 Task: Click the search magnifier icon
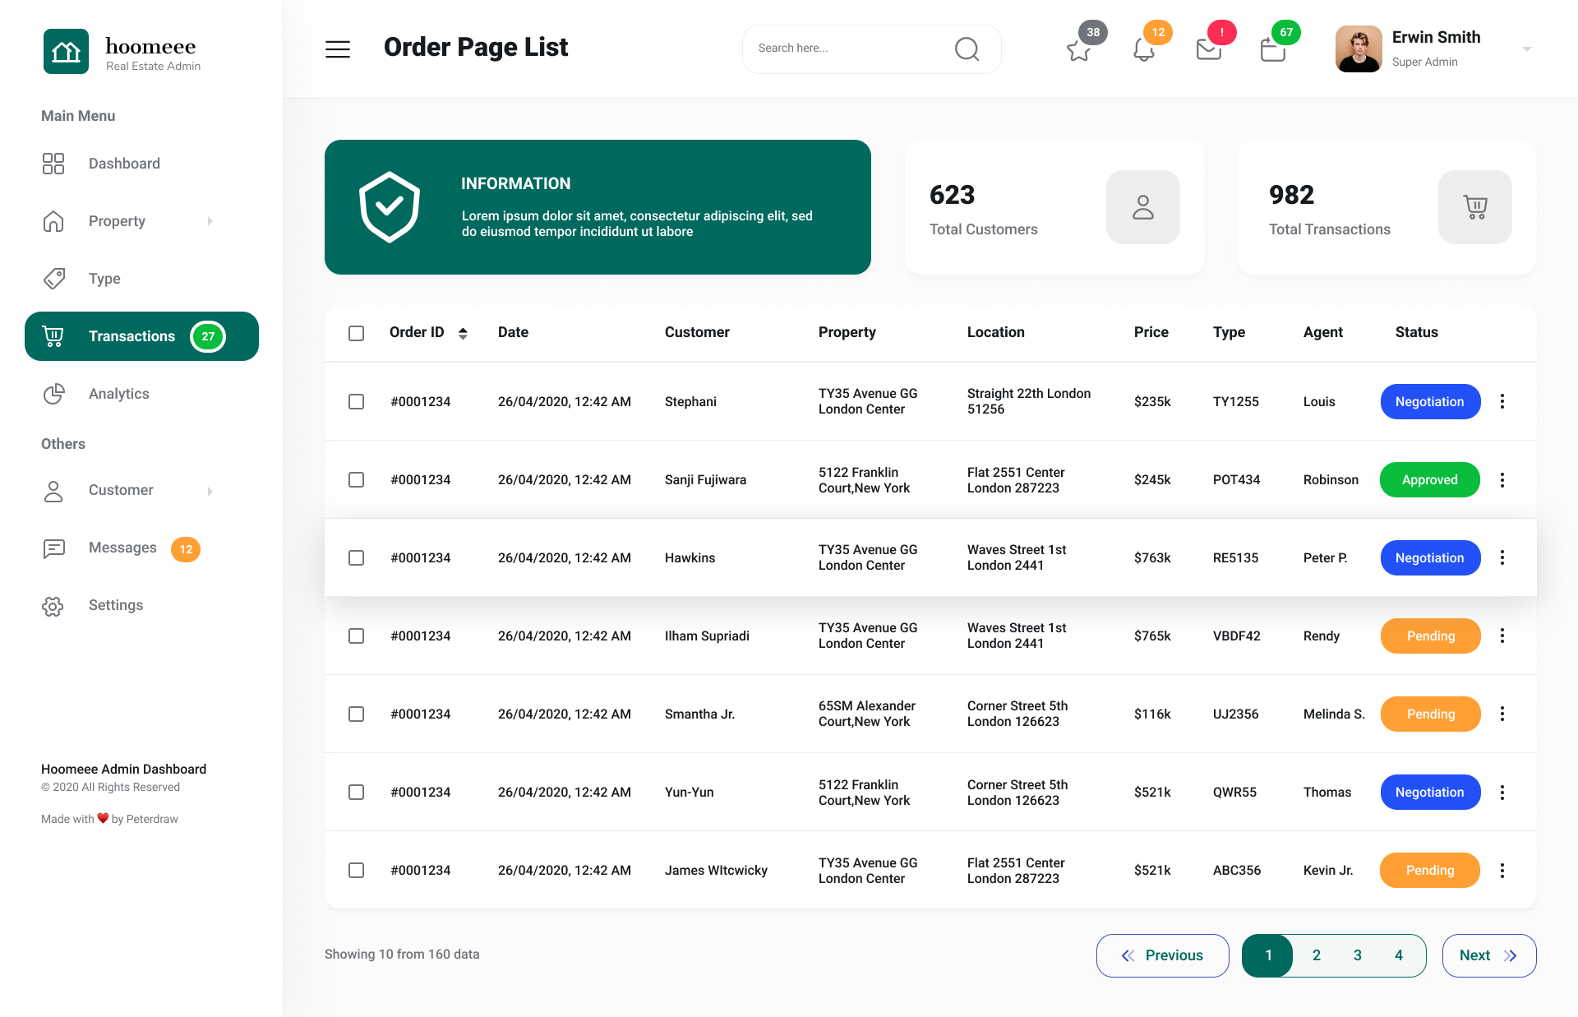click(x=967, y=49)
